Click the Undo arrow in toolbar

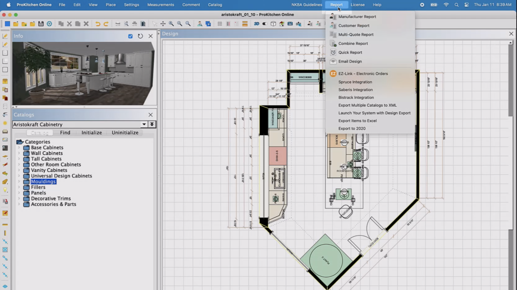coord(98,24)
